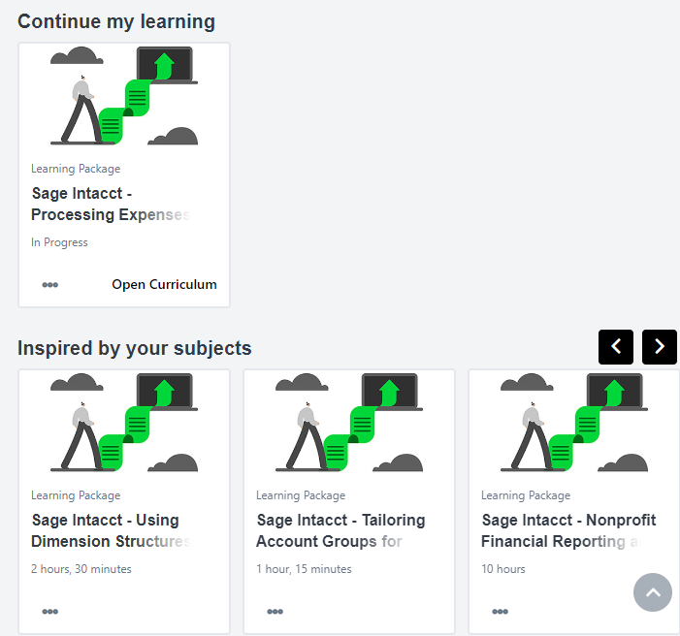The width and height of the screenshot is (680, 636).
Task: Click thumbnail image of Nonprofit Financial Reporting card
Action: (574, 423)
